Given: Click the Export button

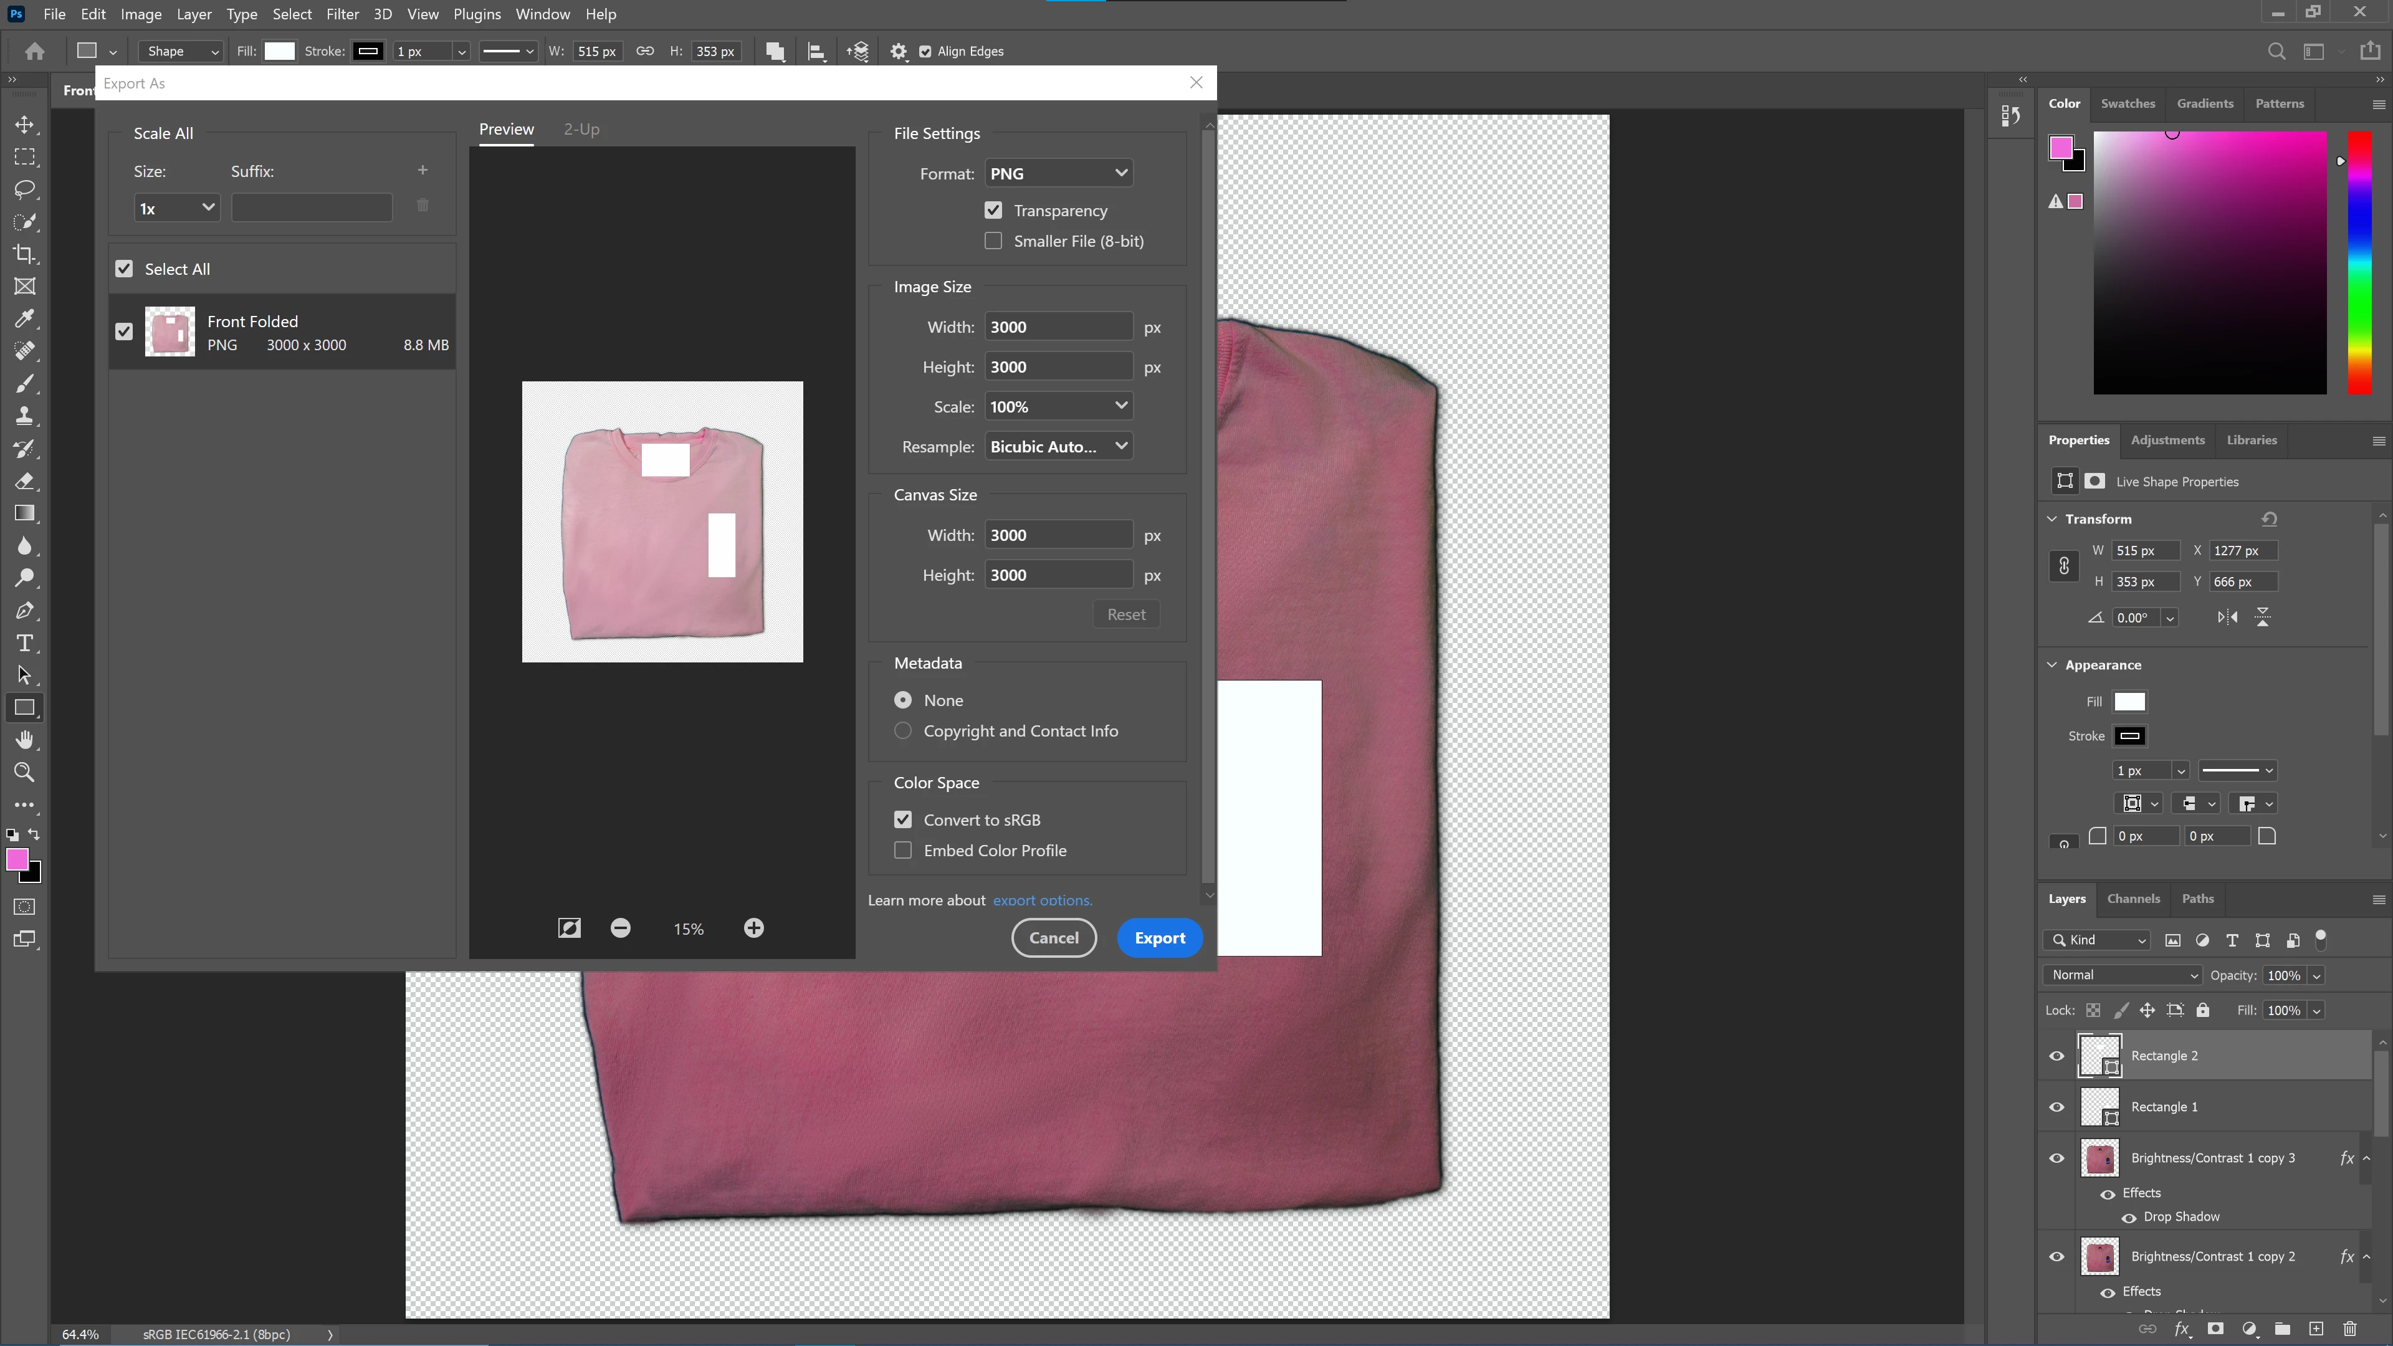Looking at the screenshot, I should (x=1159, y=937).
